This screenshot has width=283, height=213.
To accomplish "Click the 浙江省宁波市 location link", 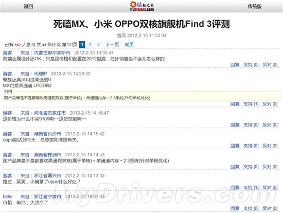I will click(x=48, y=197).
